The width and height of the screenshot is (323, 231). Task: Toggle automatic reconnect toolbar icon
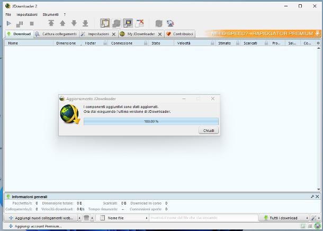click(x=116, y=23)
